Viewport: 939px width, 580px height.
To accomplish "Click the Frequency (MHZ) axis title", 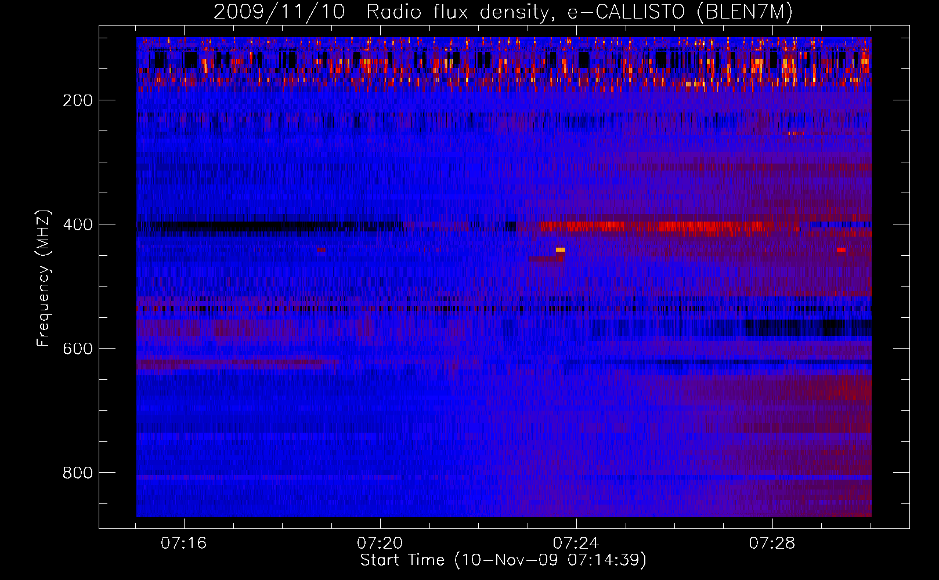I will (x=44, y=278).
